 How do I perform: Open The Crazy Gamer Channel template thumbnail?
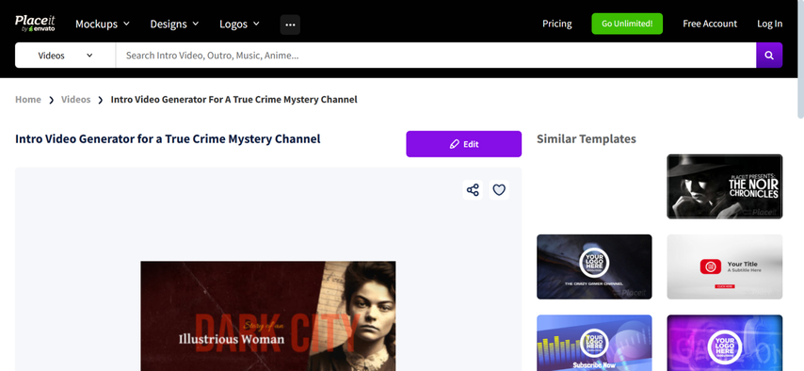tap(594, 266)
